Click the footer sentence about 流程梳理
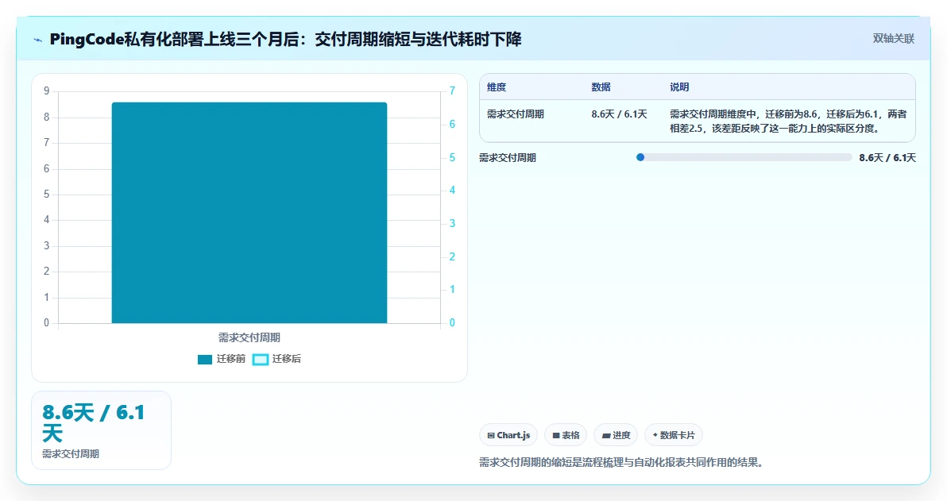 [x=622, y=462]
